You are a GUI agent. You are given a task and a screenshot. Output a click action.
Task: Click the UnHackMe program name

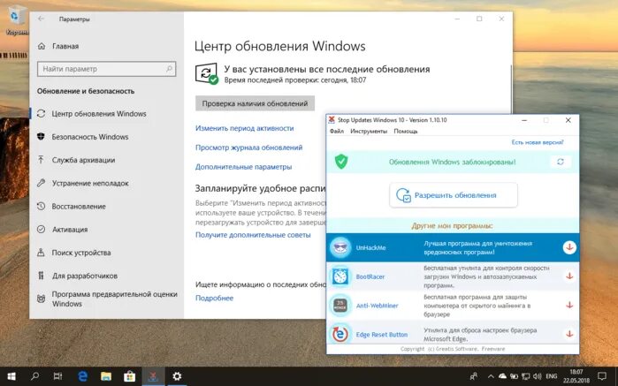pyautogui.click(x=370, y=247)
